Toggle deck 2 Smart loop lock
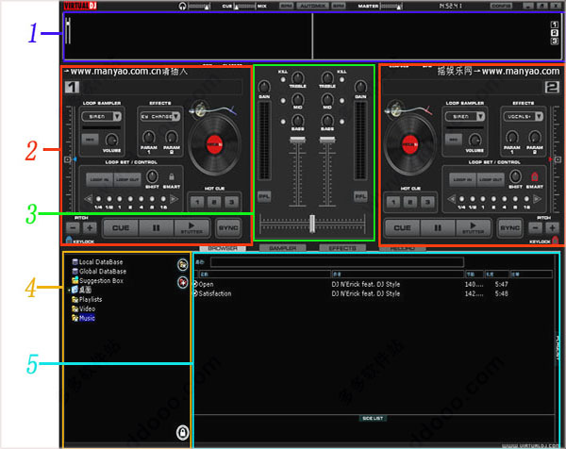This screenshot has height=449, width=566. click(x=535, y=176)
